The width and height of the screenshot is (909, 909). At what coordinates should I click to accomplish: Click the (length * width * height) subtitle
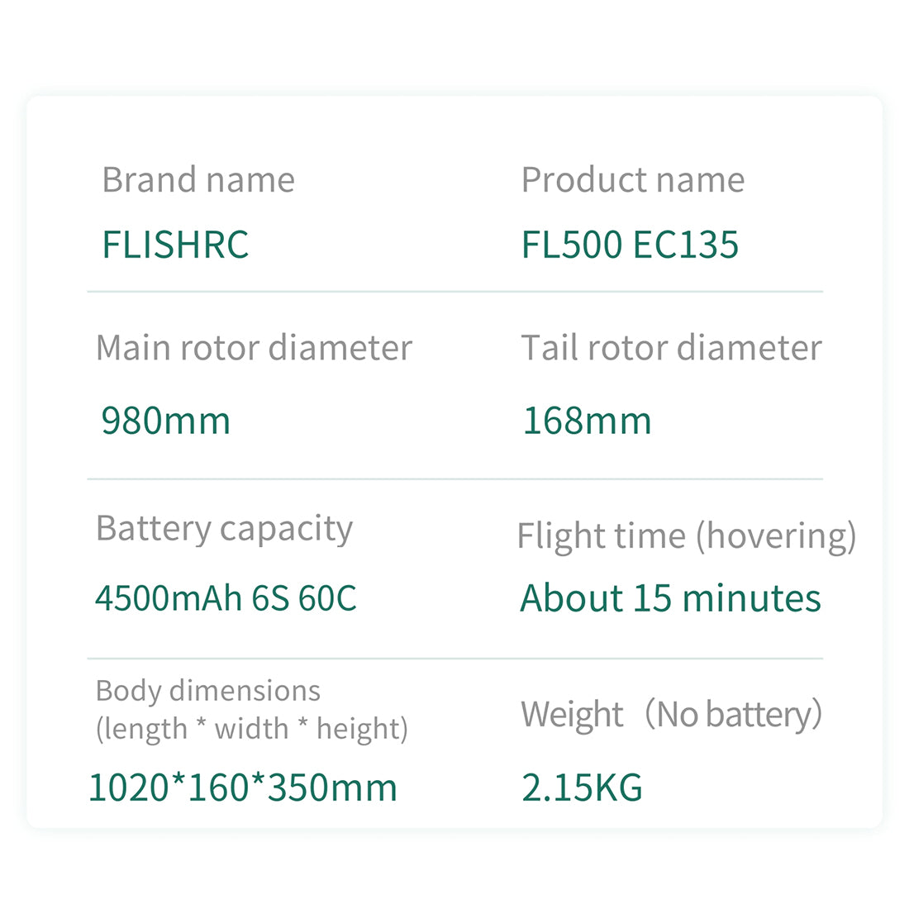(x=252, y=729)
